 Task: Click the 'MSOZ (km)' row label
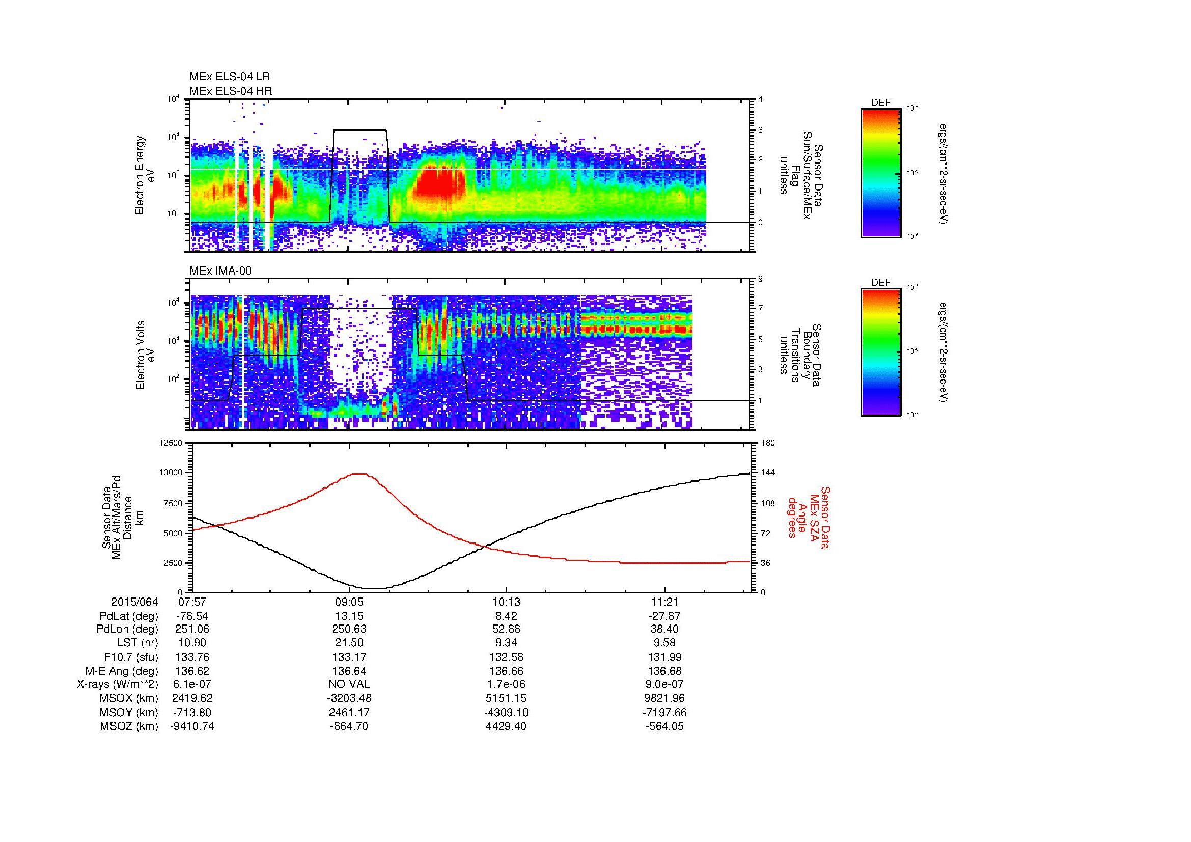[129, 727]
